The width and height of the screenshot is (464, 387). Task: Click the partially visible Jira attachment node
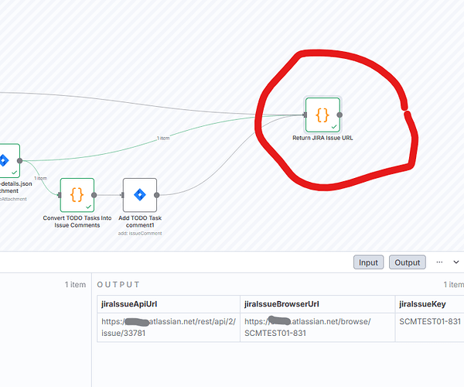point(9,161)
